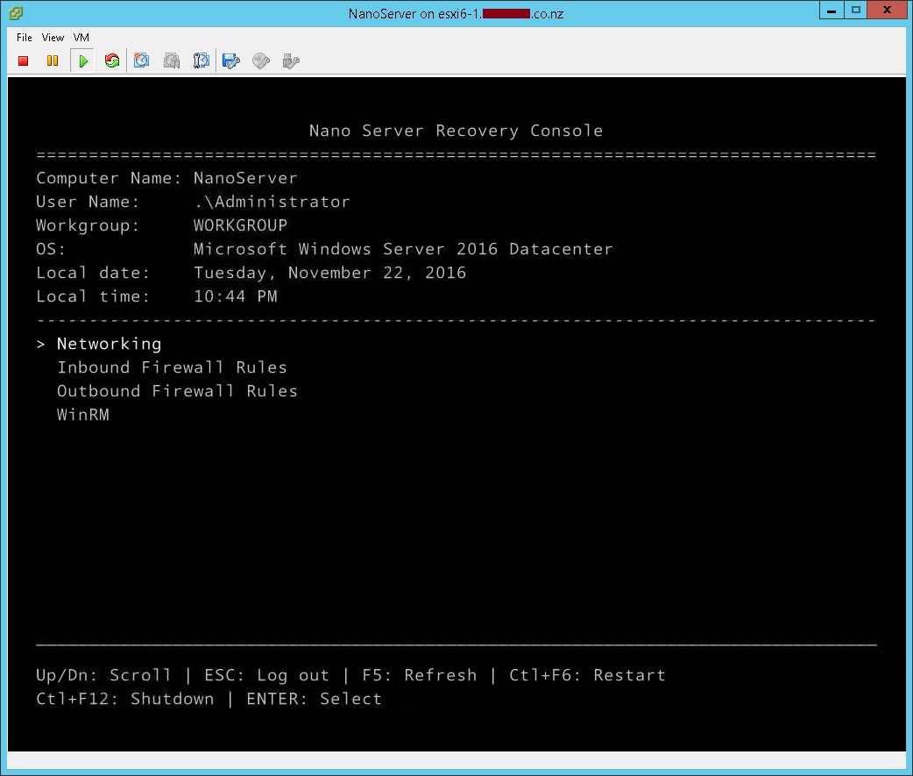This screenshot has height=776, width=913.
Task: Click the 'ESC: Log out' hint
Action: click(x=266, y=674)
